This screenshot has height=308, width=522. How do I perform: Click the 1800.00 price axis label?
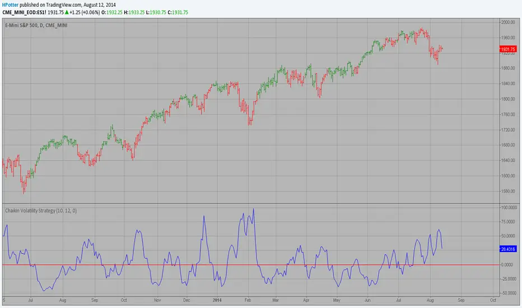(509, 99)
